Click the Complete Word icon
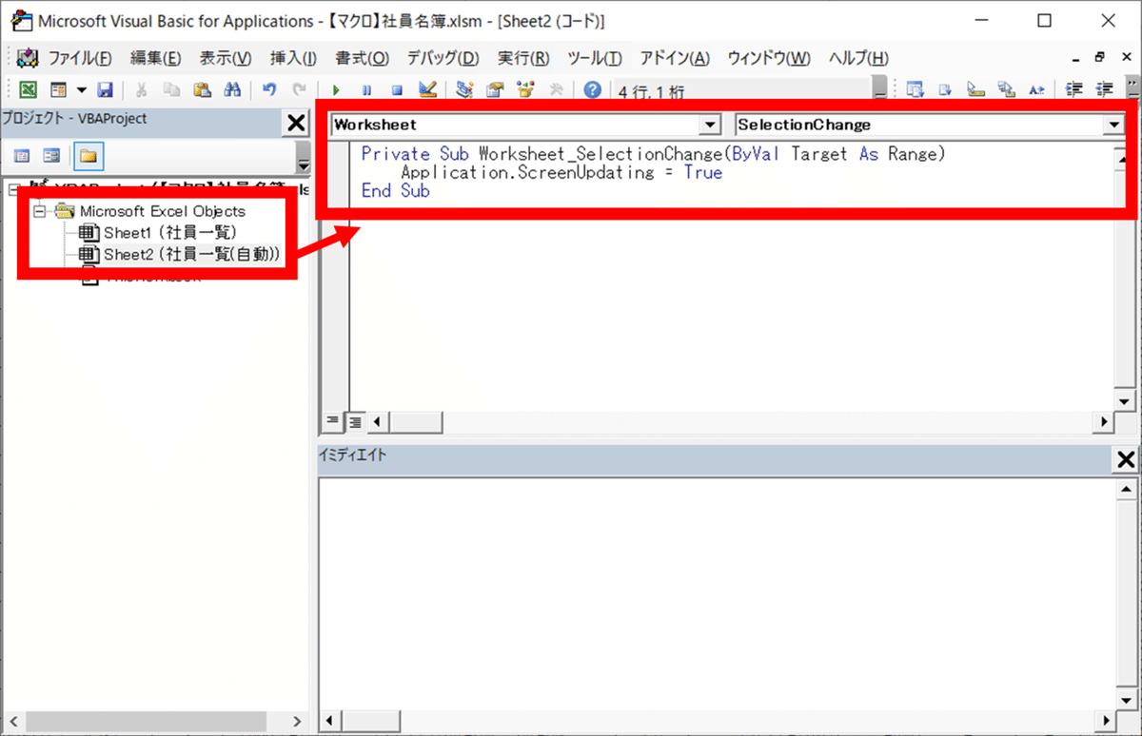Image resolution: width=1142 pixels, height=736 pixels. [x=1036, y=90]
